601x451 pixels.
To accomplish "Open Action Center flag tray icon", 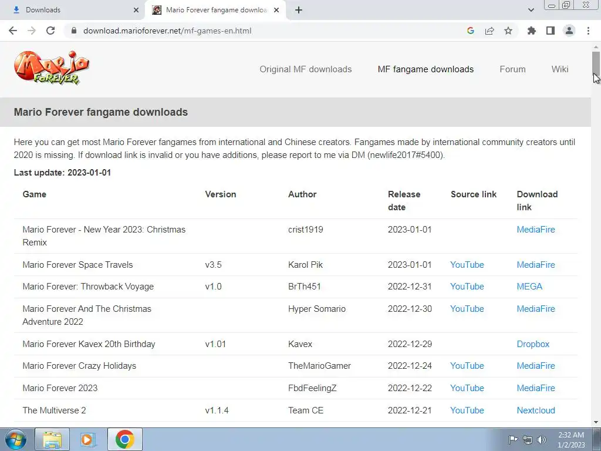I will click(x=513, y=439).
